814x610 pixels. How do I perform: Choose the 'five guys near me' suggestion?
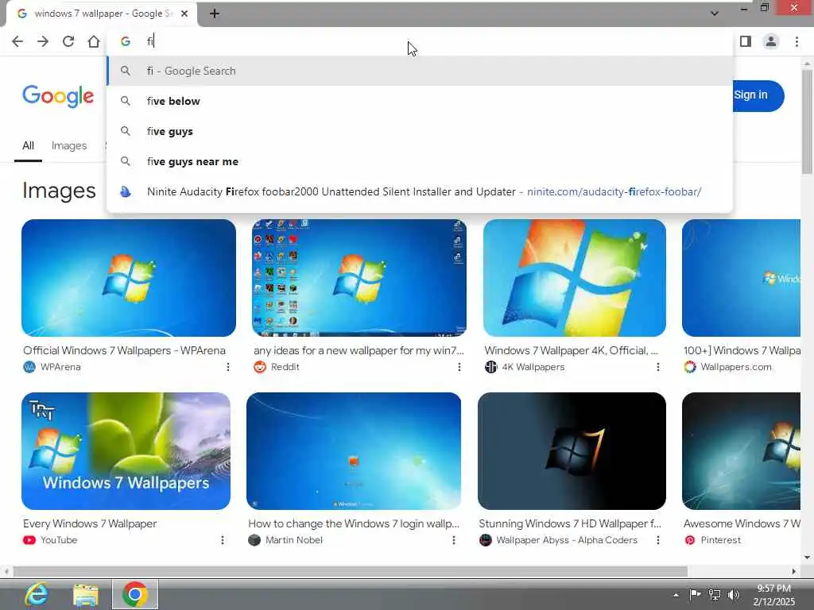click(420, 161)
